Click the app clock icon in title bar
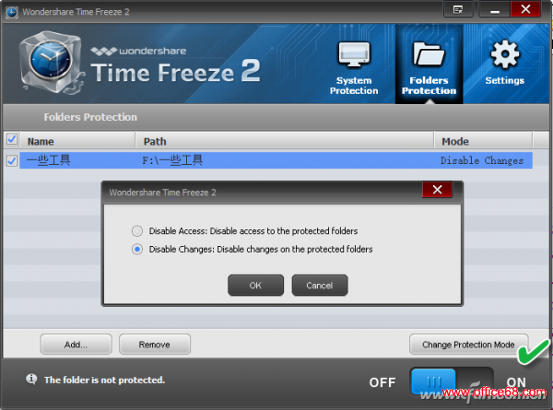 coord(12,12)
